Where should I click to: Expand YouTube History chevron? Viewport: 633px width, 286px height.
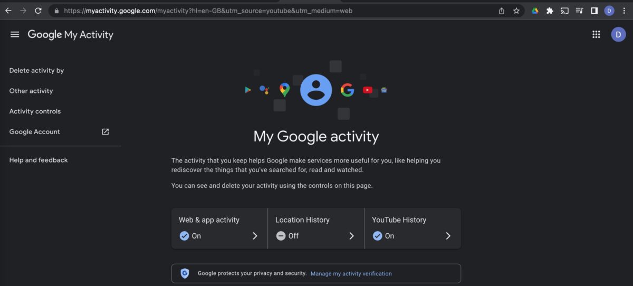click(448, 236)
